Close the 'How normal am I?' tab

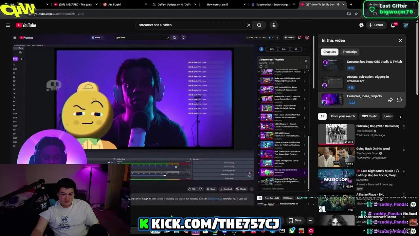[x=245, y=5]
